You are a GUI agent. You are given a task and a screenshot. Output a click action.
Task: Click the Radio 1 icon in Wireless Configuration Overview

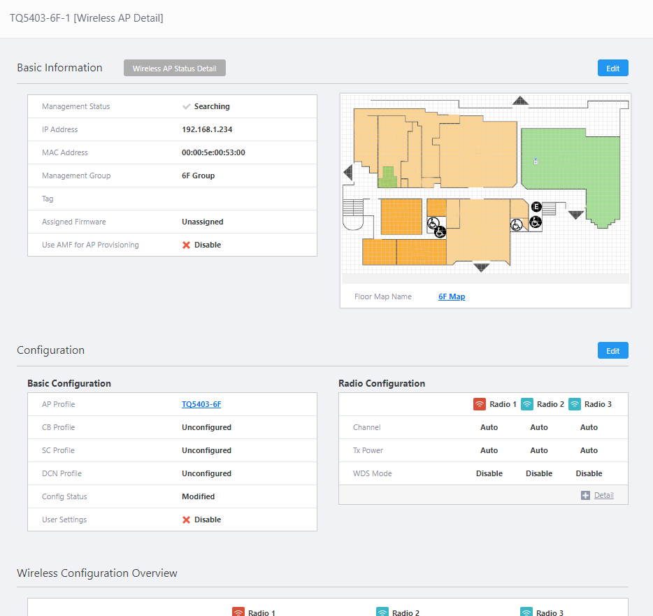(x=238, y=613)
